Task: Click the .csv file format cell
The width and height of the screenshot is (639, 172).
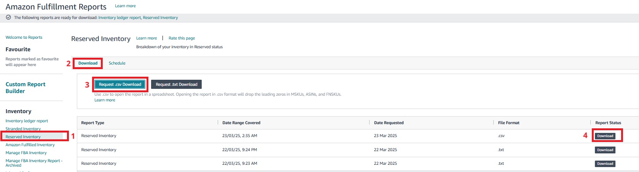Action: [x=501, y=136]
